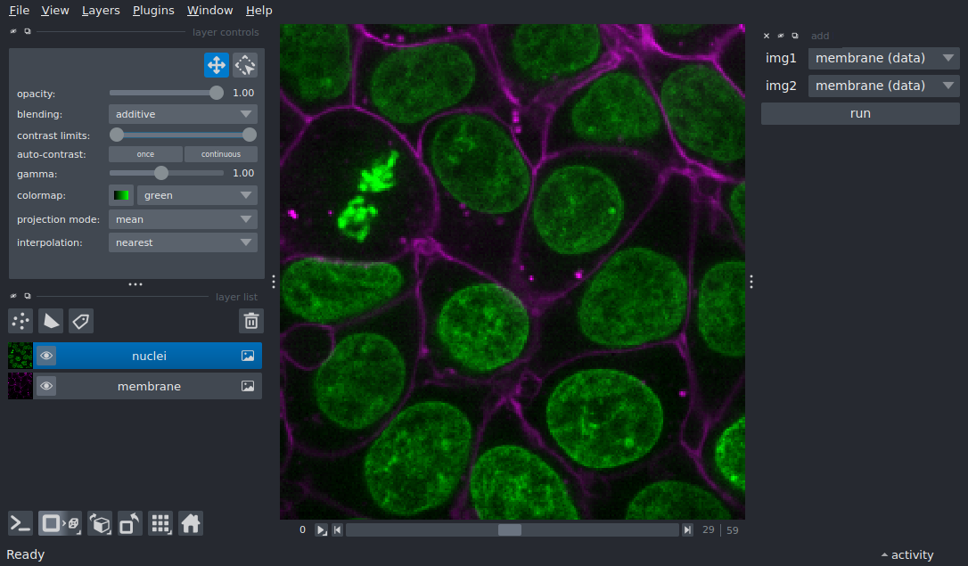Open the img1 layer dropdown
The image size is (968, 566).
[x=883, y=59]
